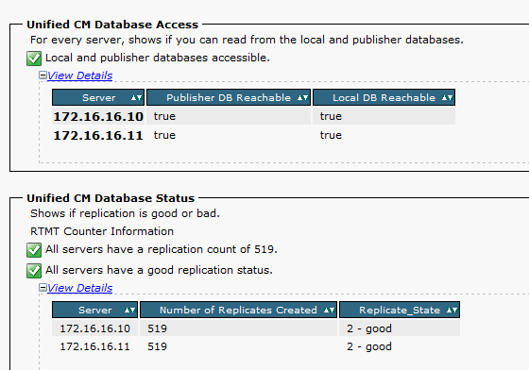The width and height of the screenshot is (529, 370).
Task: Select server 172.16.16.11 in Status table
Action: pyautogui.click(x=94, y=346)
